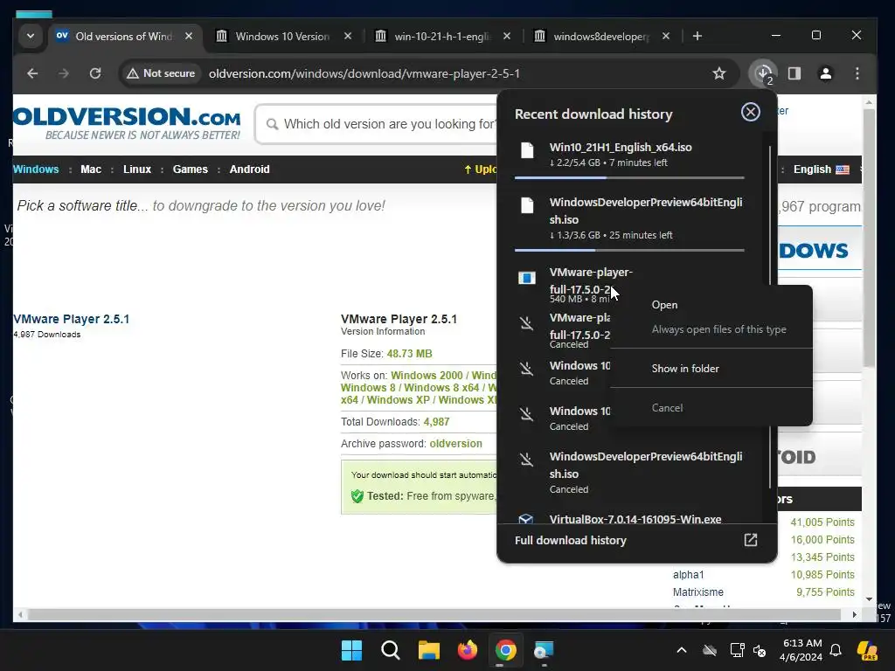
Task: Close the Old versions of Windows tab
Action: (189, 36)
